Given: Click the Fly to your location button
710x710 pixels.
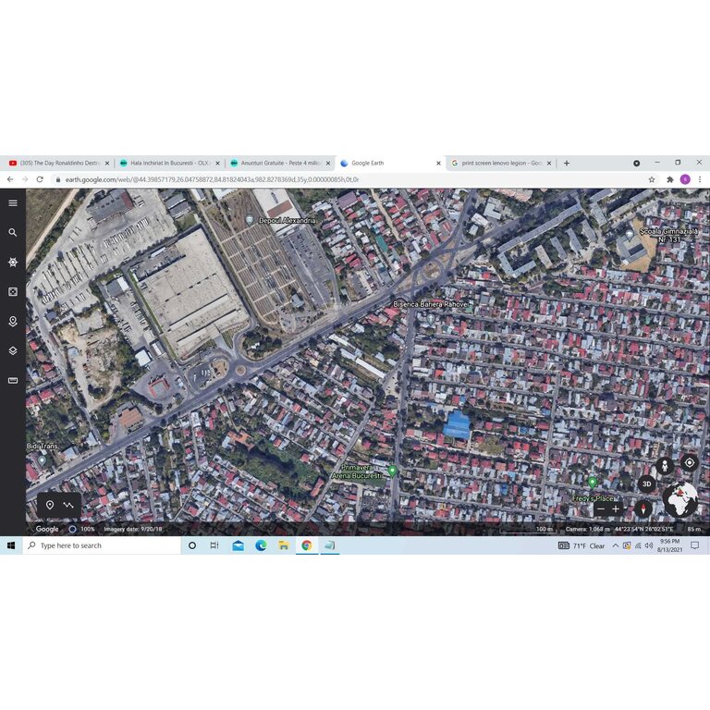Looking at the screenshot, I should pyautogui.click(x=689, y=462).
